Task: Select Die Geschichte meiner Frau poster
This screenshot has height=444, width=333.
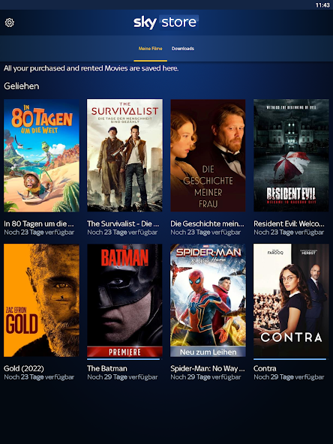Action: 208,155
